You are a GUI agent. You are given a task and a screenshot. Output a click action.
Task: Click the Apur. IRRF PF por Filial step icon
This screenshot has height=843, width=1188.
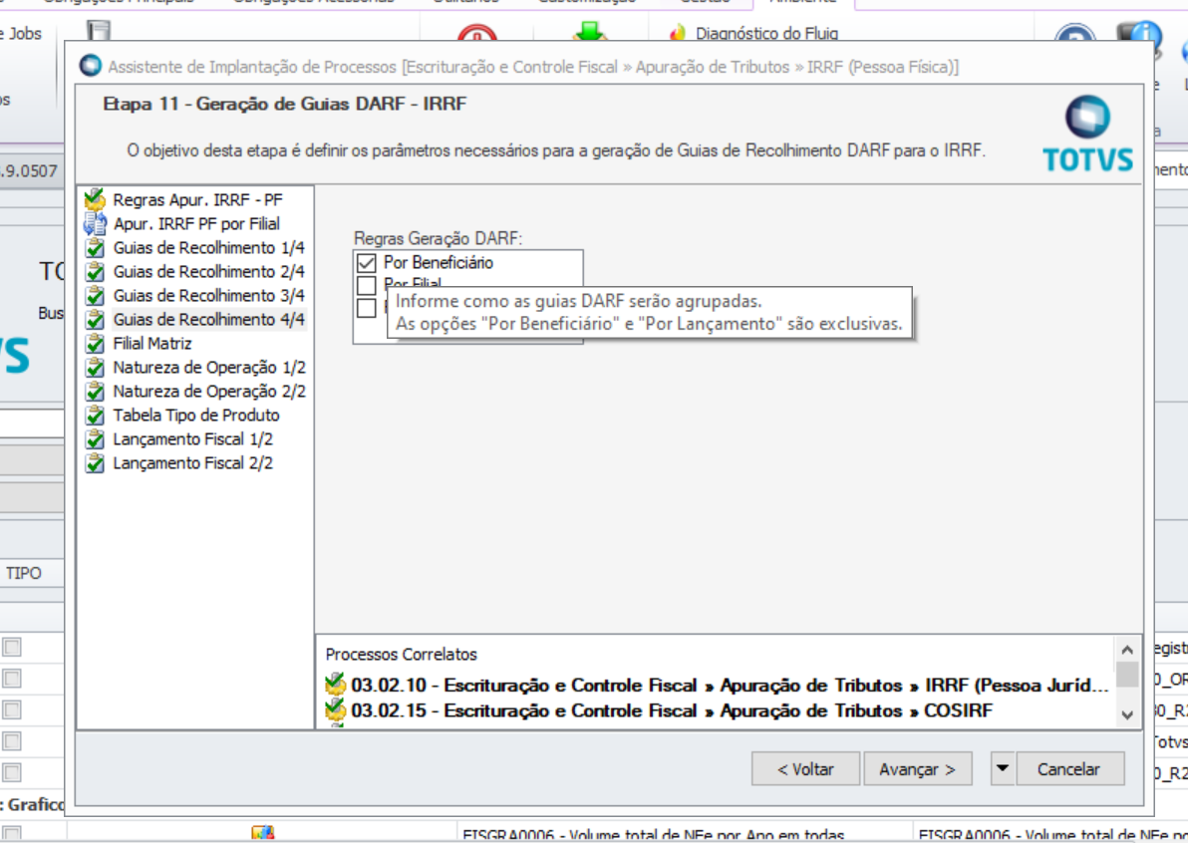click(95, 224)
